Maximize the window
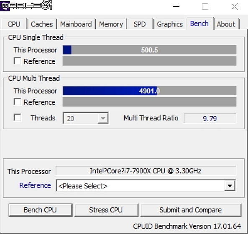Screen dimensions: 248x234 click(x=205, y=7)
